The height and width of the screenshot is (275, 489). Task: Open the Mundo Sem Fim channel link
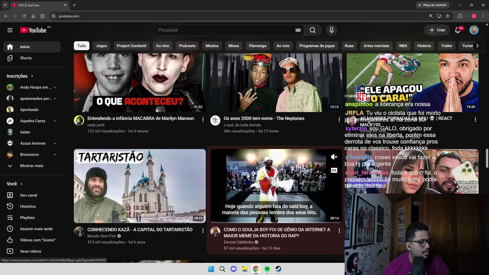tap(102, 236)
